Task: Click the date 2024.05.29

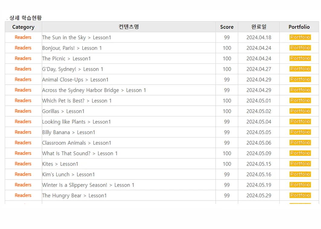Action: coord(259,195)
